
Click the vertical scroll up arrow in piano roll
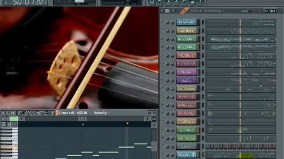point(154,125)
